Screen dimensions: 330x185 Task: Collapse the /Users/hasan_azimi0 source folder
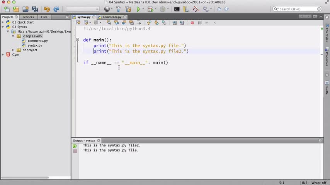8,32
